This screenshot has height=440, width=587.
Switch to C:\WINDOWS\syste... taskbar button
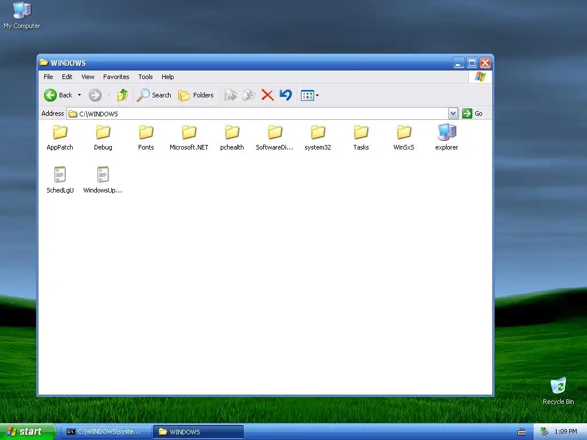[107, 432]
